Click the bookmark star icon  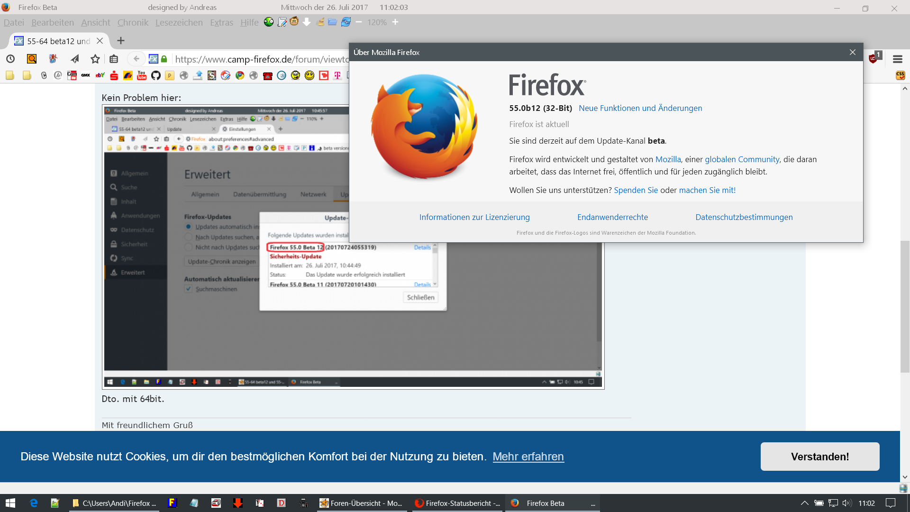pyautogui.click(x=95, y=59)
